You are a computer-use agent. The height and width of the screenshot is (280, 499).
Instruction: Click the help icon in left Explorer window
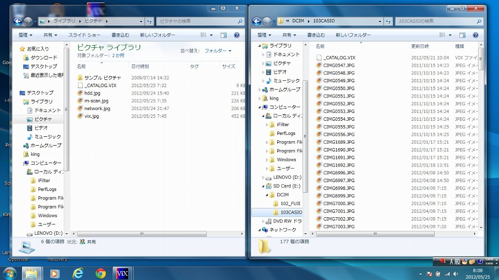click(237, 35)
